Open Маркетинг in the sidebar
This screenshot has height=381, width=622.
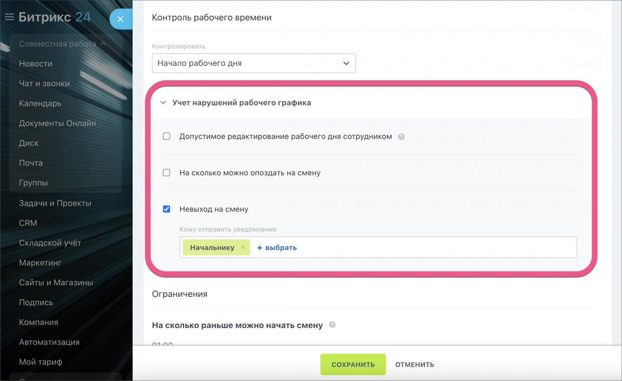40,263
